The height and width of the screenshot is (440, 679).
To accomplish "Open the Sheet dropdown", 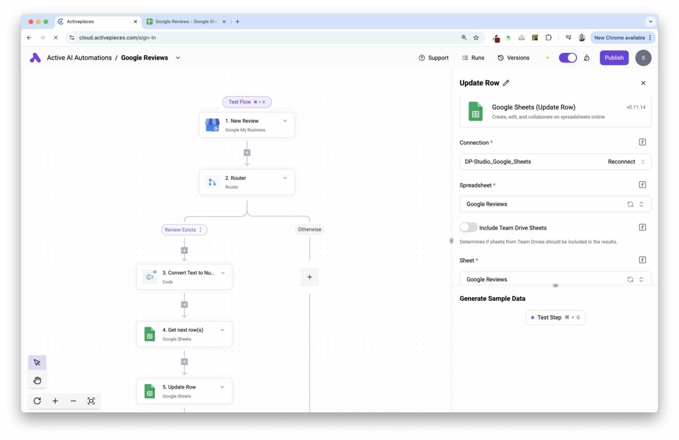I will (x=555, y=279).
